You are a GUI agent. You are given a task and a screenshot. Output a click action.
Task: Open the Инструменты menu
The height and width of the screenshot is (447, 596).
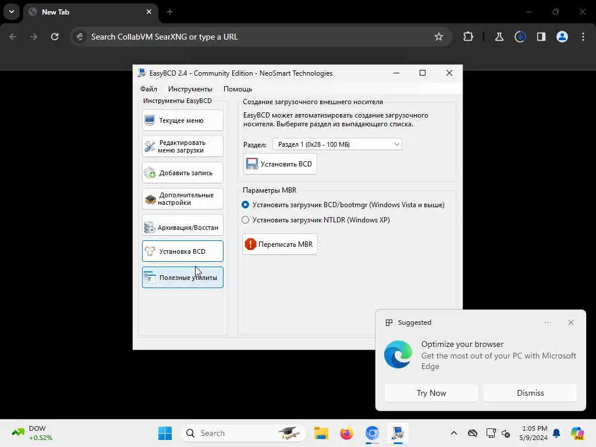pos(190,89)
